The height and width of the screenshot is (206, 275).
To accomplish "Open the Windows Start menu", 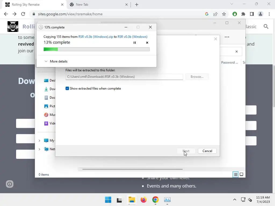I will point(108,200).
